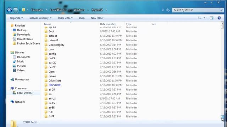
Task: Select the Boot folder icon
Action: click(46, 31)
